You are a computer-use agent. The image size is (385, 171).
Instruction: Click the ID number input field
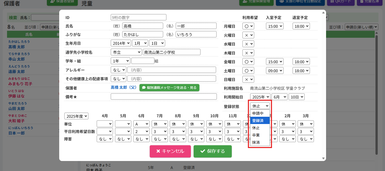tap(138, 17)
